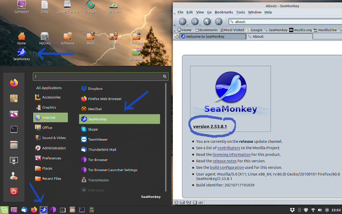Click the Dropbox tray icon
342x214 pixels.
tap(292, 210)
